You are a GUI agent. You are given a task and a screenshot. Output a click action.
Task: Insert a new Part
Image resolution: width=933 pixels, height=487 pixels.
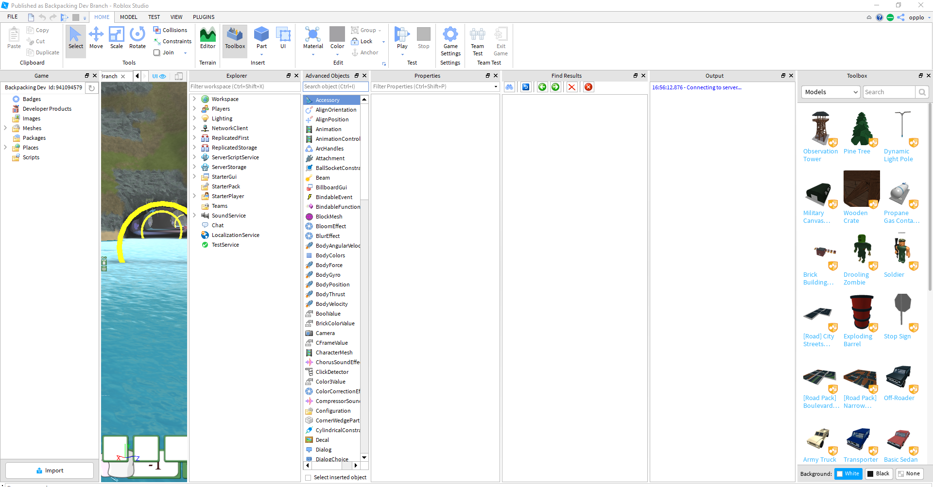click(x=261, y=35)
